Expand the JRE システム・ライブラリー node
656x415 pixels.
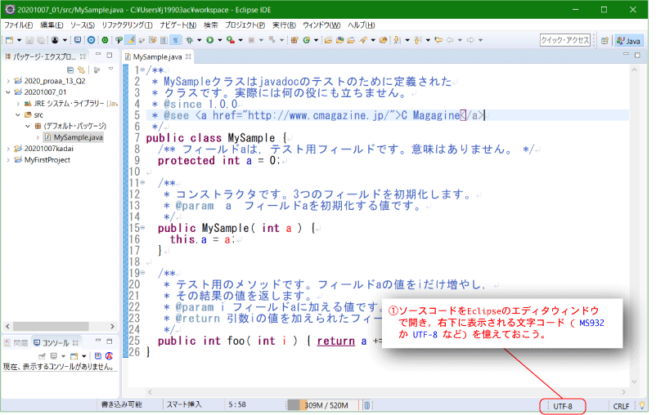point(18,103)
